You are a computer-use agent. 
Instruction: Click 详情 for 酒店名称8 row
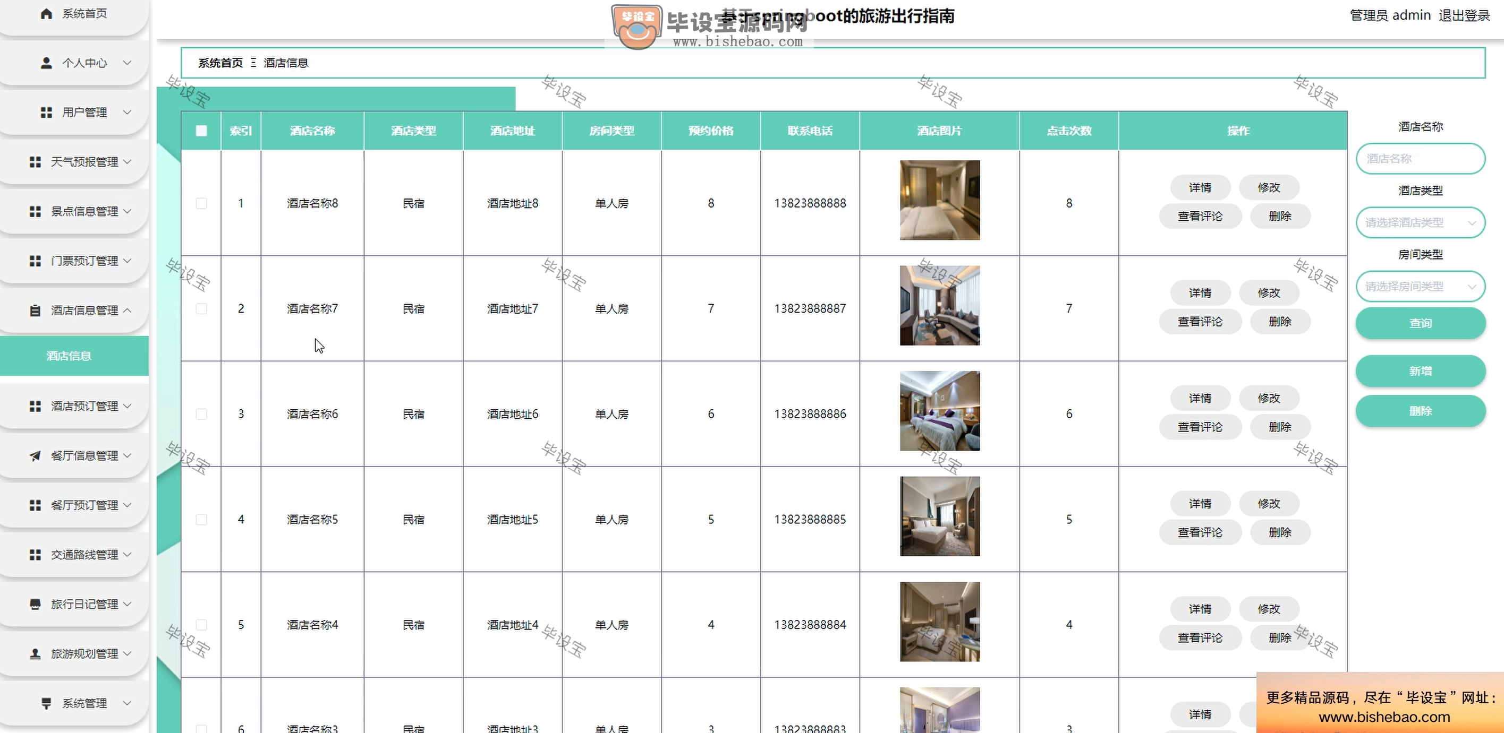[1201, 188]
